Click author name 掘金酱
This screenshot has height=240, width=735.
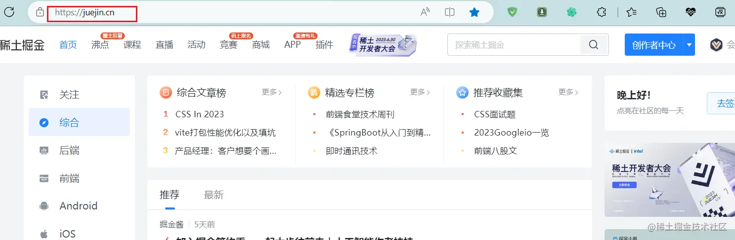coord(172,224)
